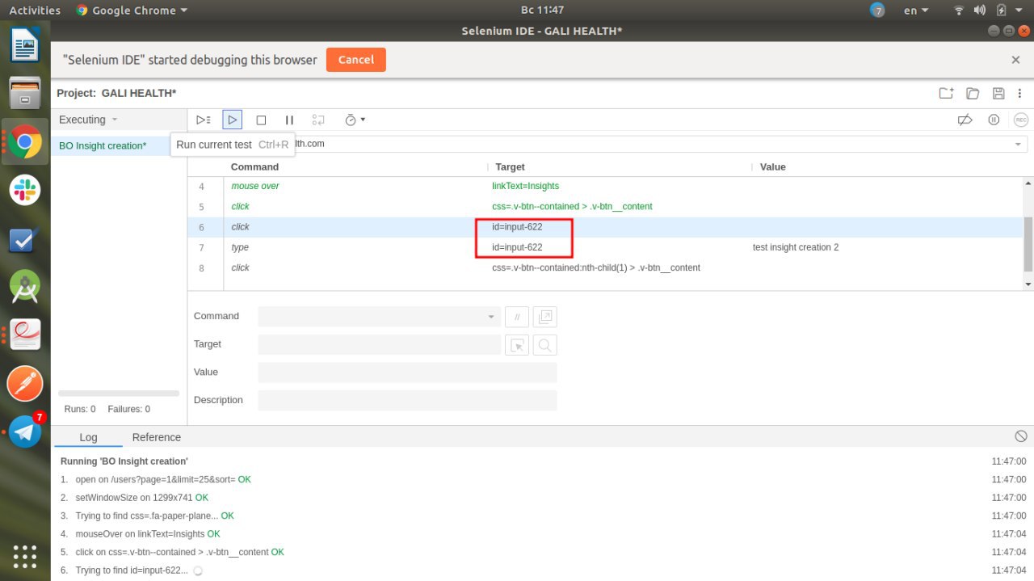Toggle Pause on exceptions icon
Screen dimensions: 1034x581
tap(994, 120)
